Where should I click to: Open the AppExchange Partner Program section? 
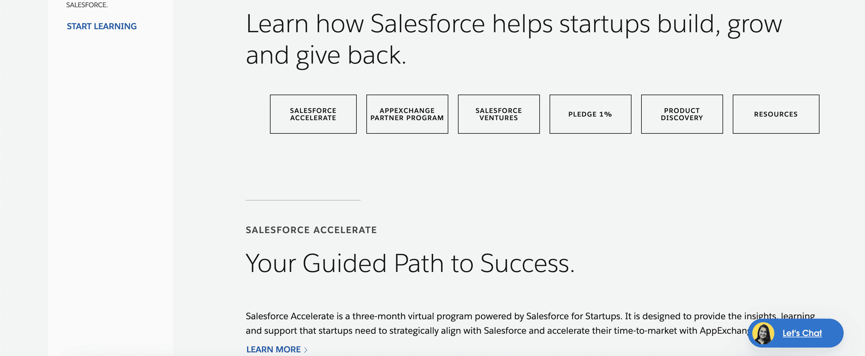407,114
